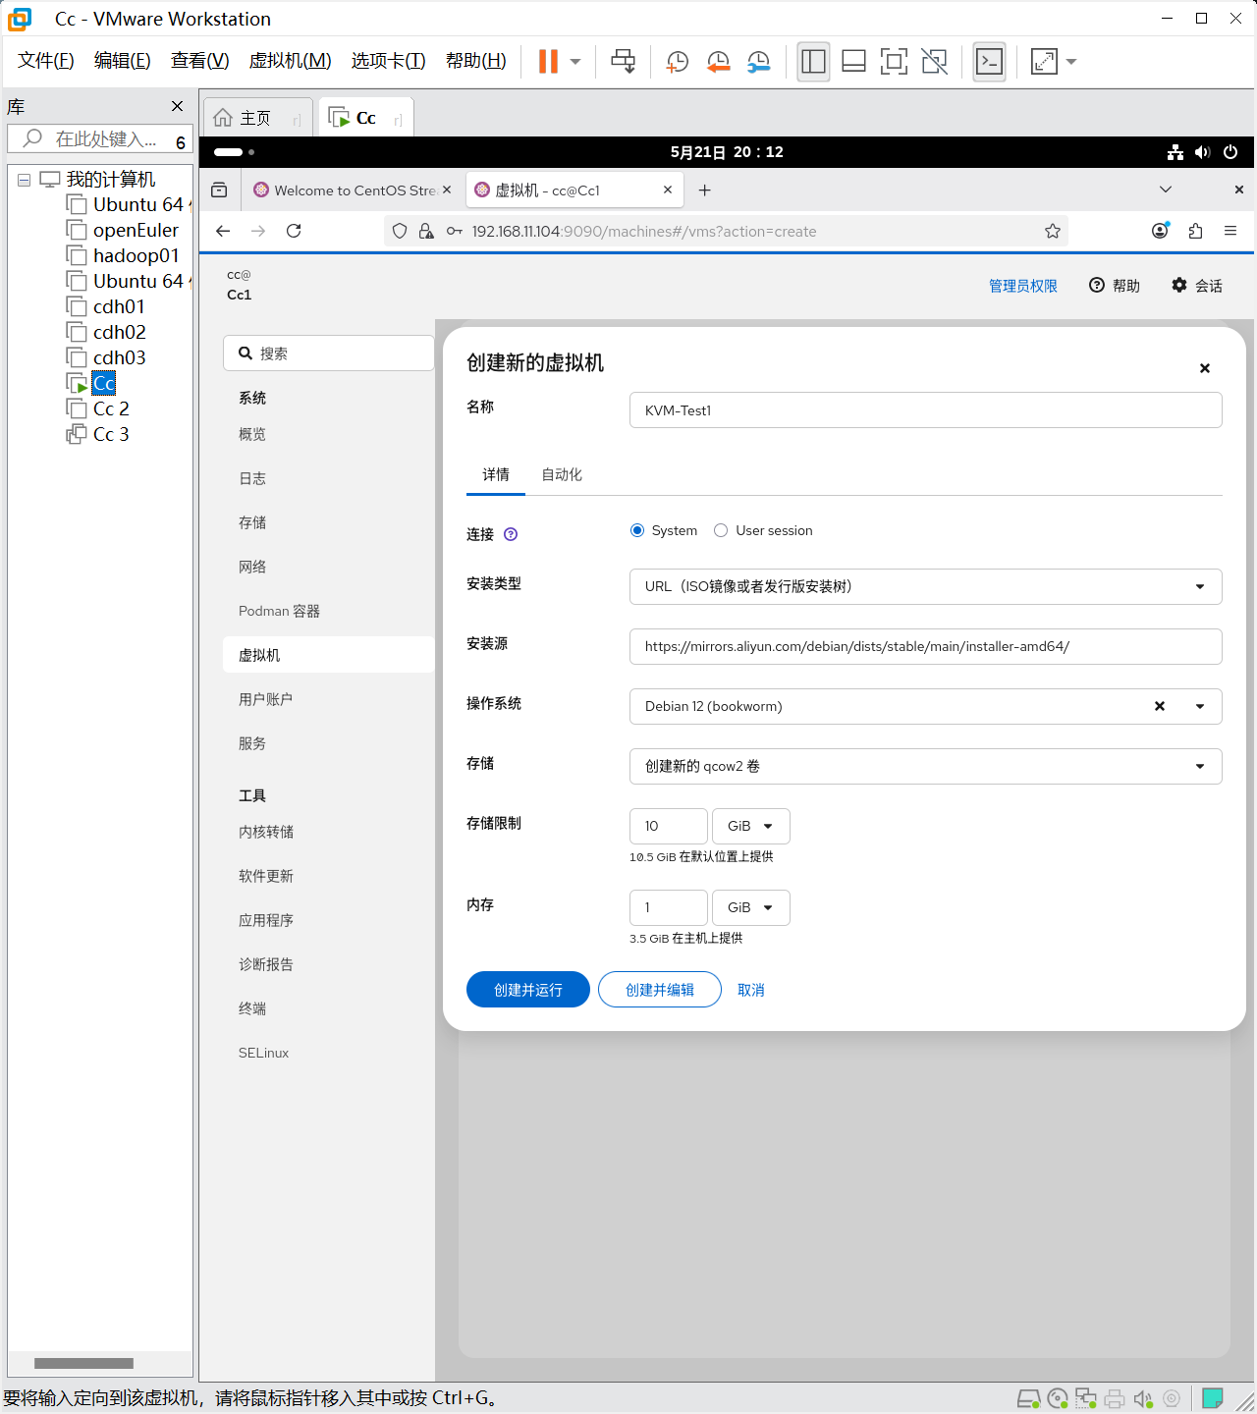The height and width of the screenshot is (1414, 1257).
Task: Open the 查看(V) menu
Action: pyautogui.click(x=199, y=61)
